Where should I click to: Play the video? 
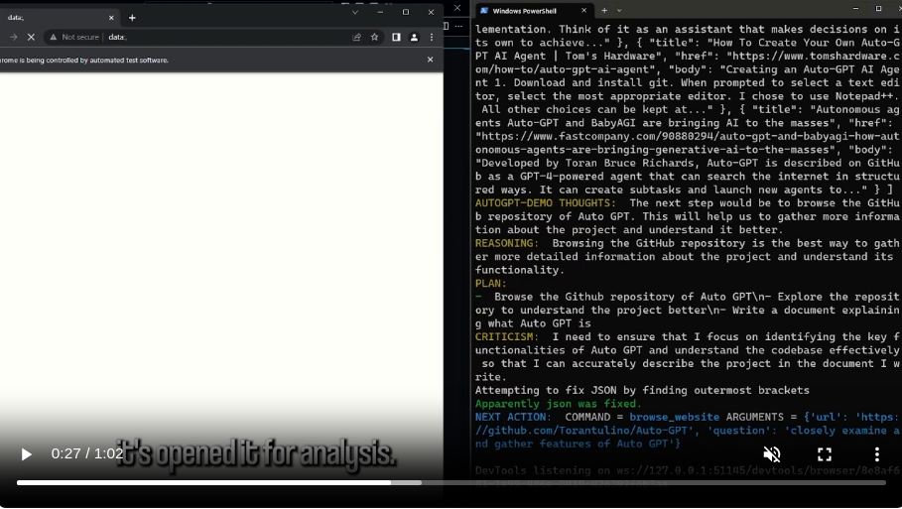pyautogui.click(x=27, y=454)
